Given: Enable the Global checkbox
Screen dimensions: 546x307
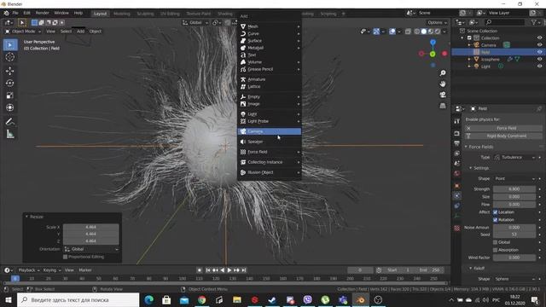Looking at the screenshot, I should pos(495,242).
